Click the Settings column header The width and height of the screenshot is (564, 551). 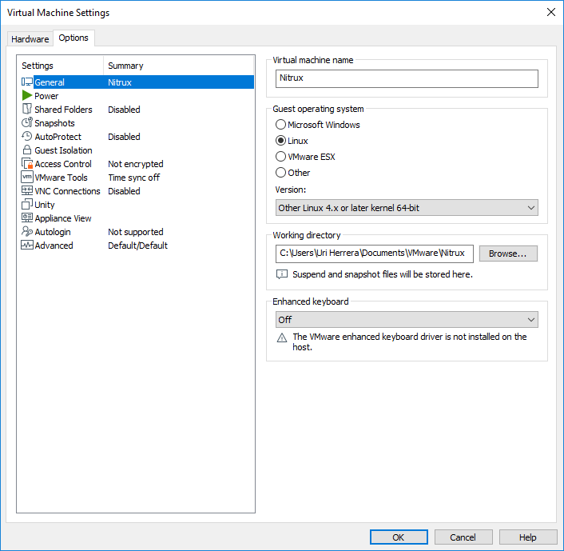click(60, 66)
